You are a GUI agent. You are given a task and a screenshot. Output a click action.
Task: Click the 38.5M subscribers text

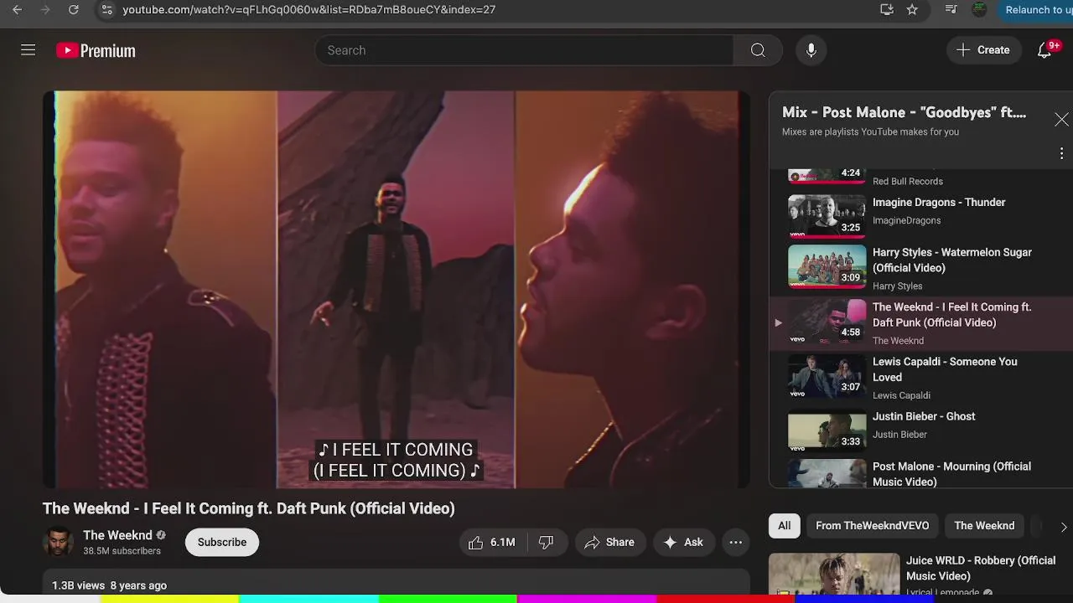122,551
